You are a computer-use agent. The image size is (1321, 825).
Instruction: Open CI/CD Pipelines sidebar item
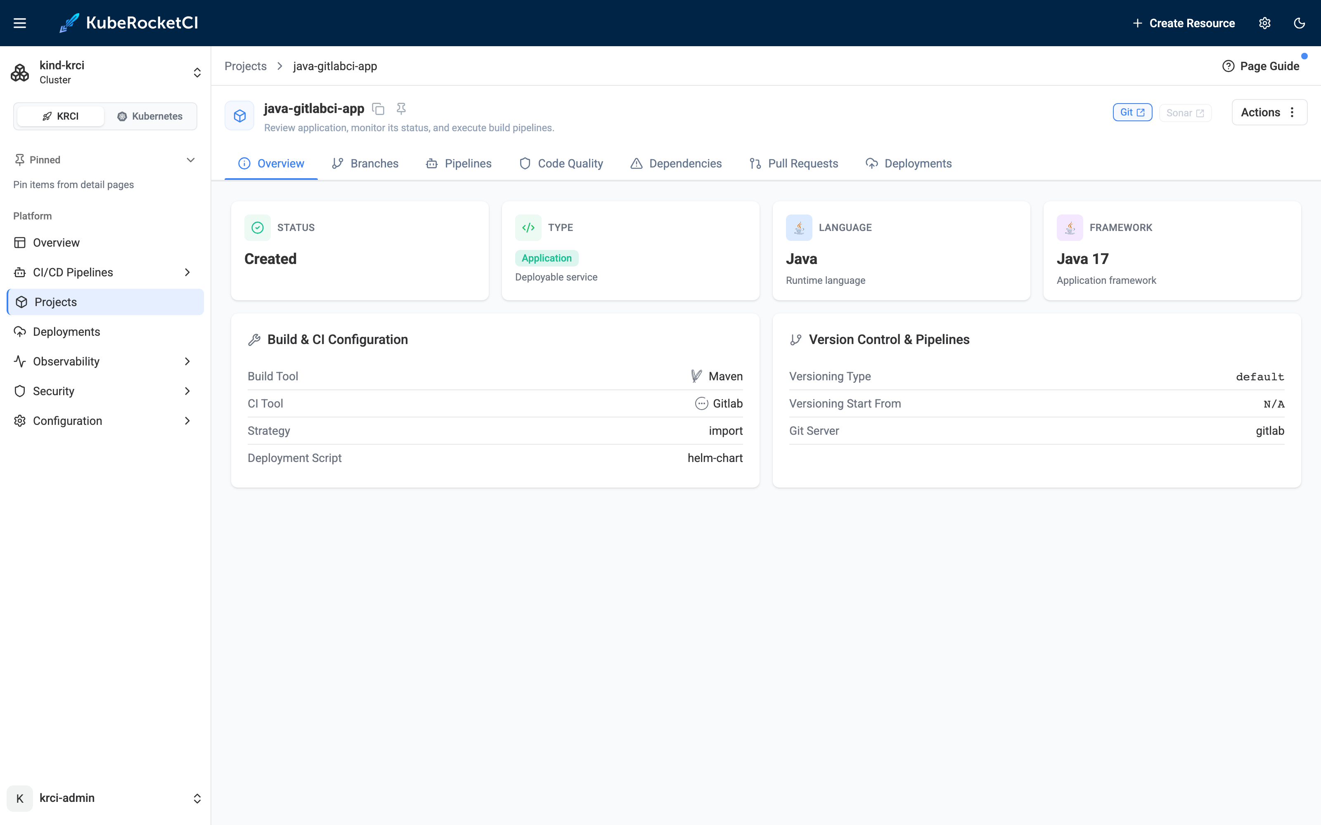(73, 272)
